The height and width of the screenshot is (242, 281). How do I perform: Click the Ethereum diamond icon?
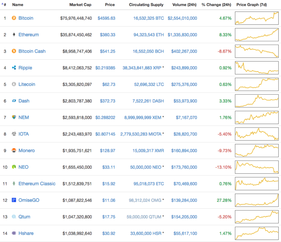14,35
